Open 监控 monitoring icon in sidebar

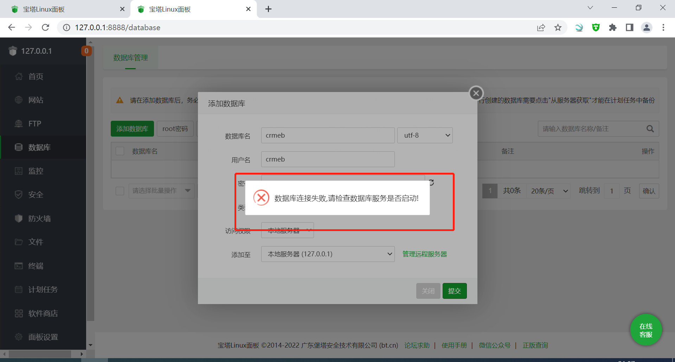pyautogui.click(x=19, y=171)
